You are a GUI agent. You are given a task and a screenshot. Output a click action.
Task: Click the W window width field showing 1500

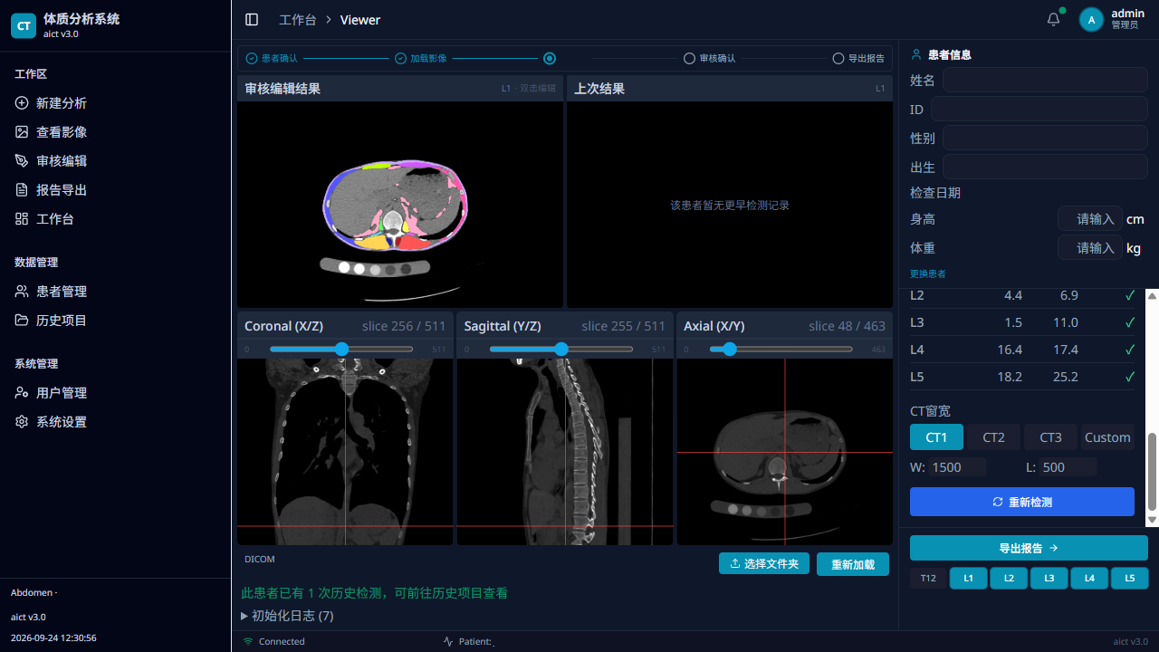coord(959,467)
